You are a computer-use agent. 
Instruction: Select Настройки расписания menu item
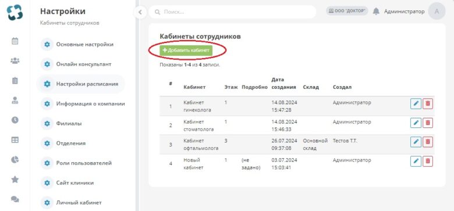[x=80, y=84]
